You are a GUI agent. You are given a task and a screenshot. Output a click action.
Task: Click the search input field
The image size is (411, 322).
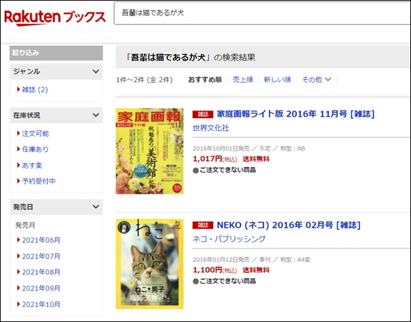pos(262,13)
